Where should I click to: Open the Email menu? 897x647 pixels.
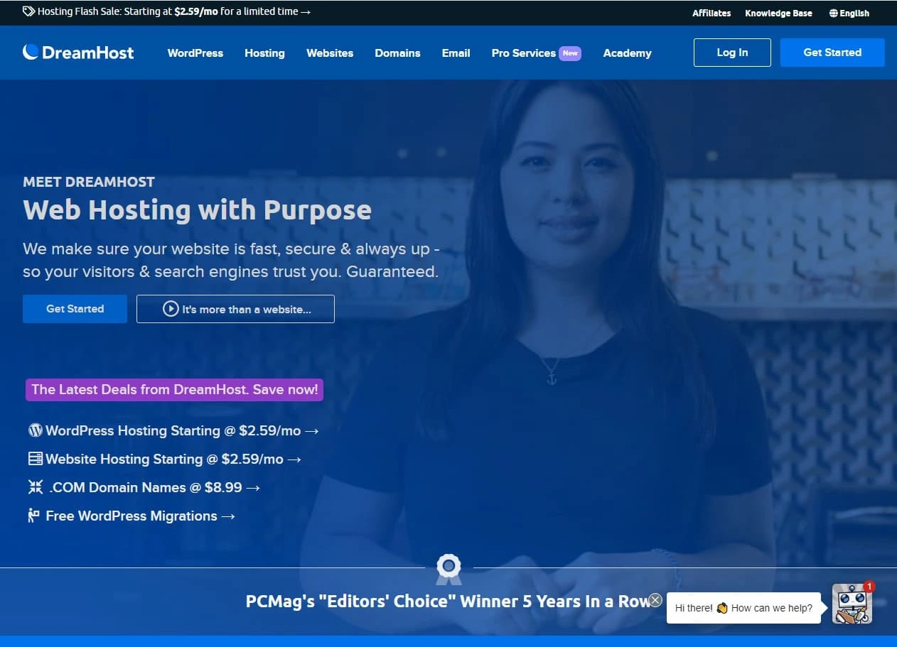[456, 53]
